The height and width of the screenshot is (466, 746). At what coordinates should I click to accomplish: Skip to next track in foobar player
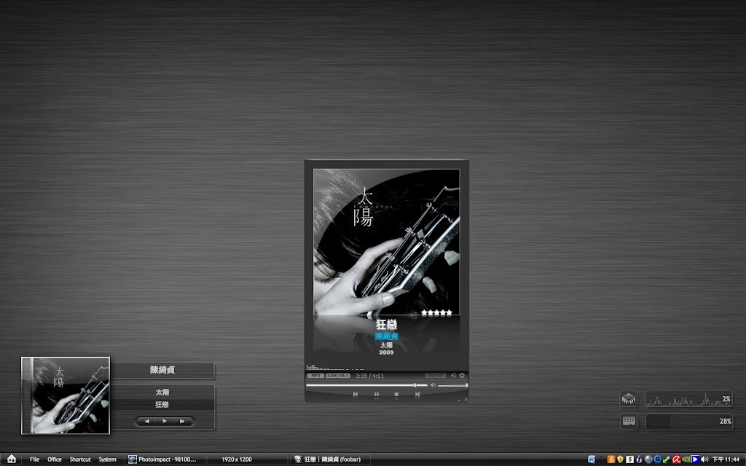coord(417,394)
